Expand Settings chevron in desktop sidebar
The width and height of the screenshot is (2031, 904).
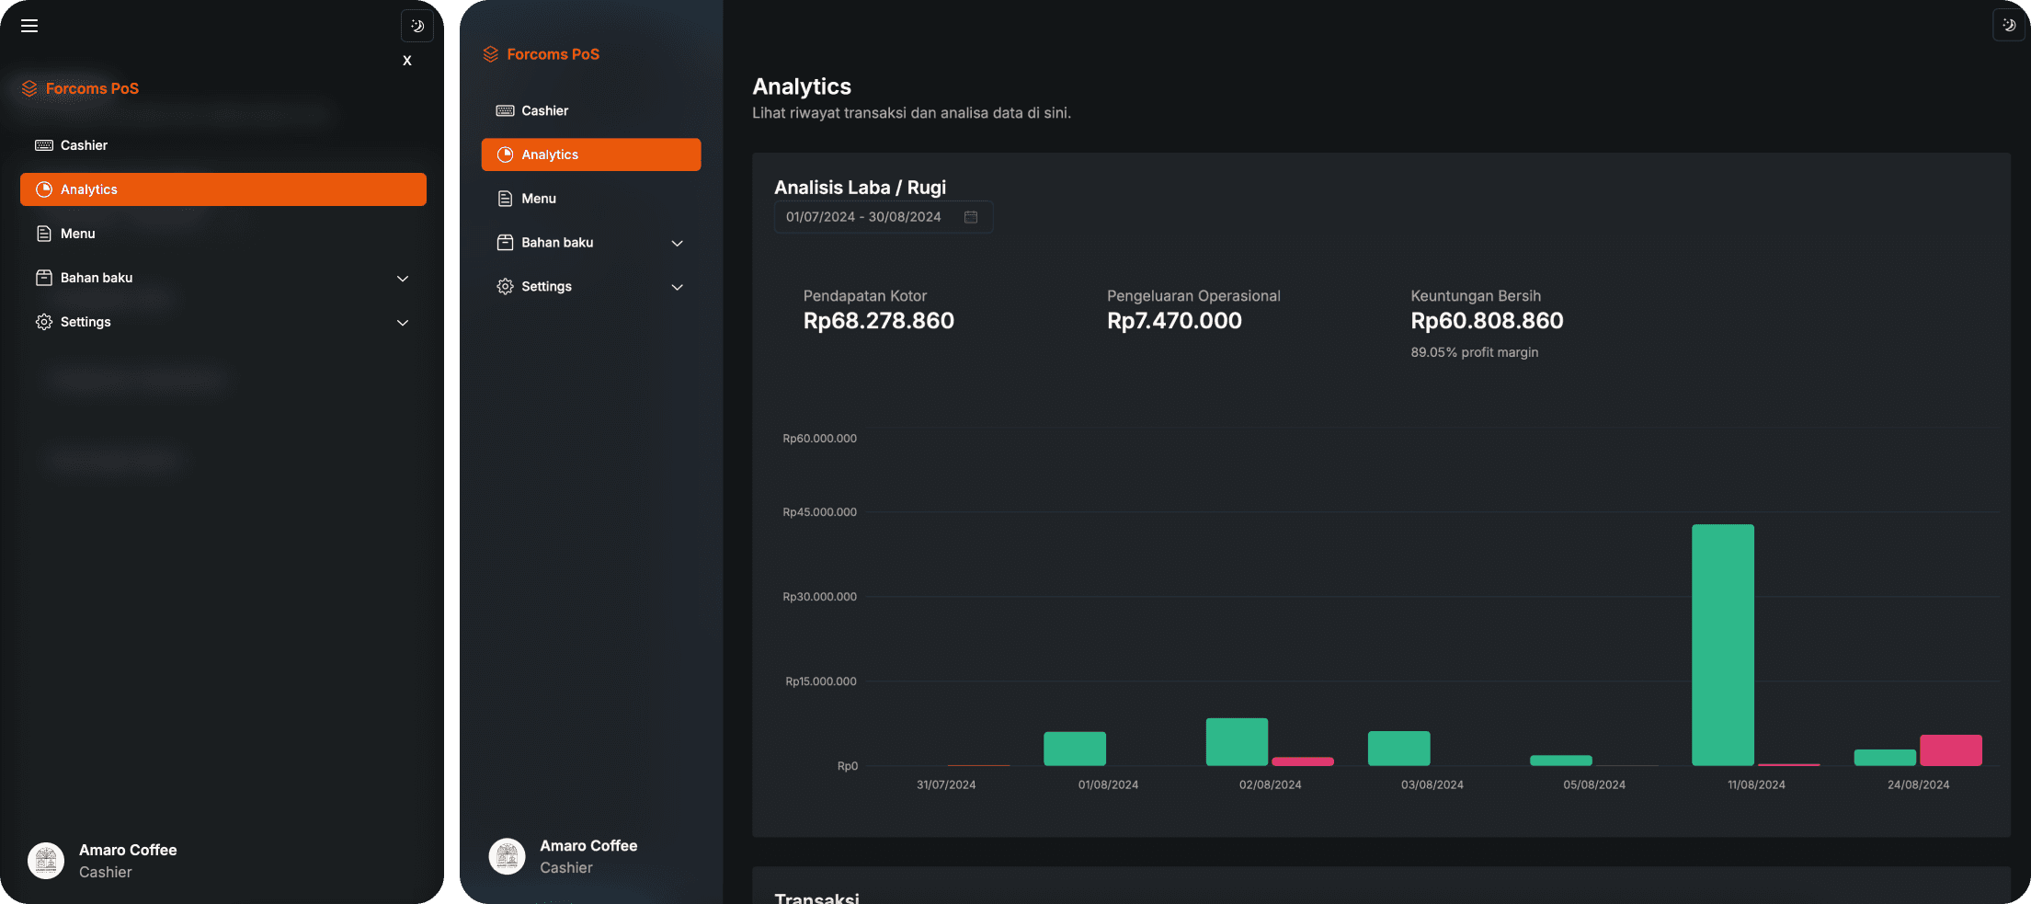click(677, 287)
